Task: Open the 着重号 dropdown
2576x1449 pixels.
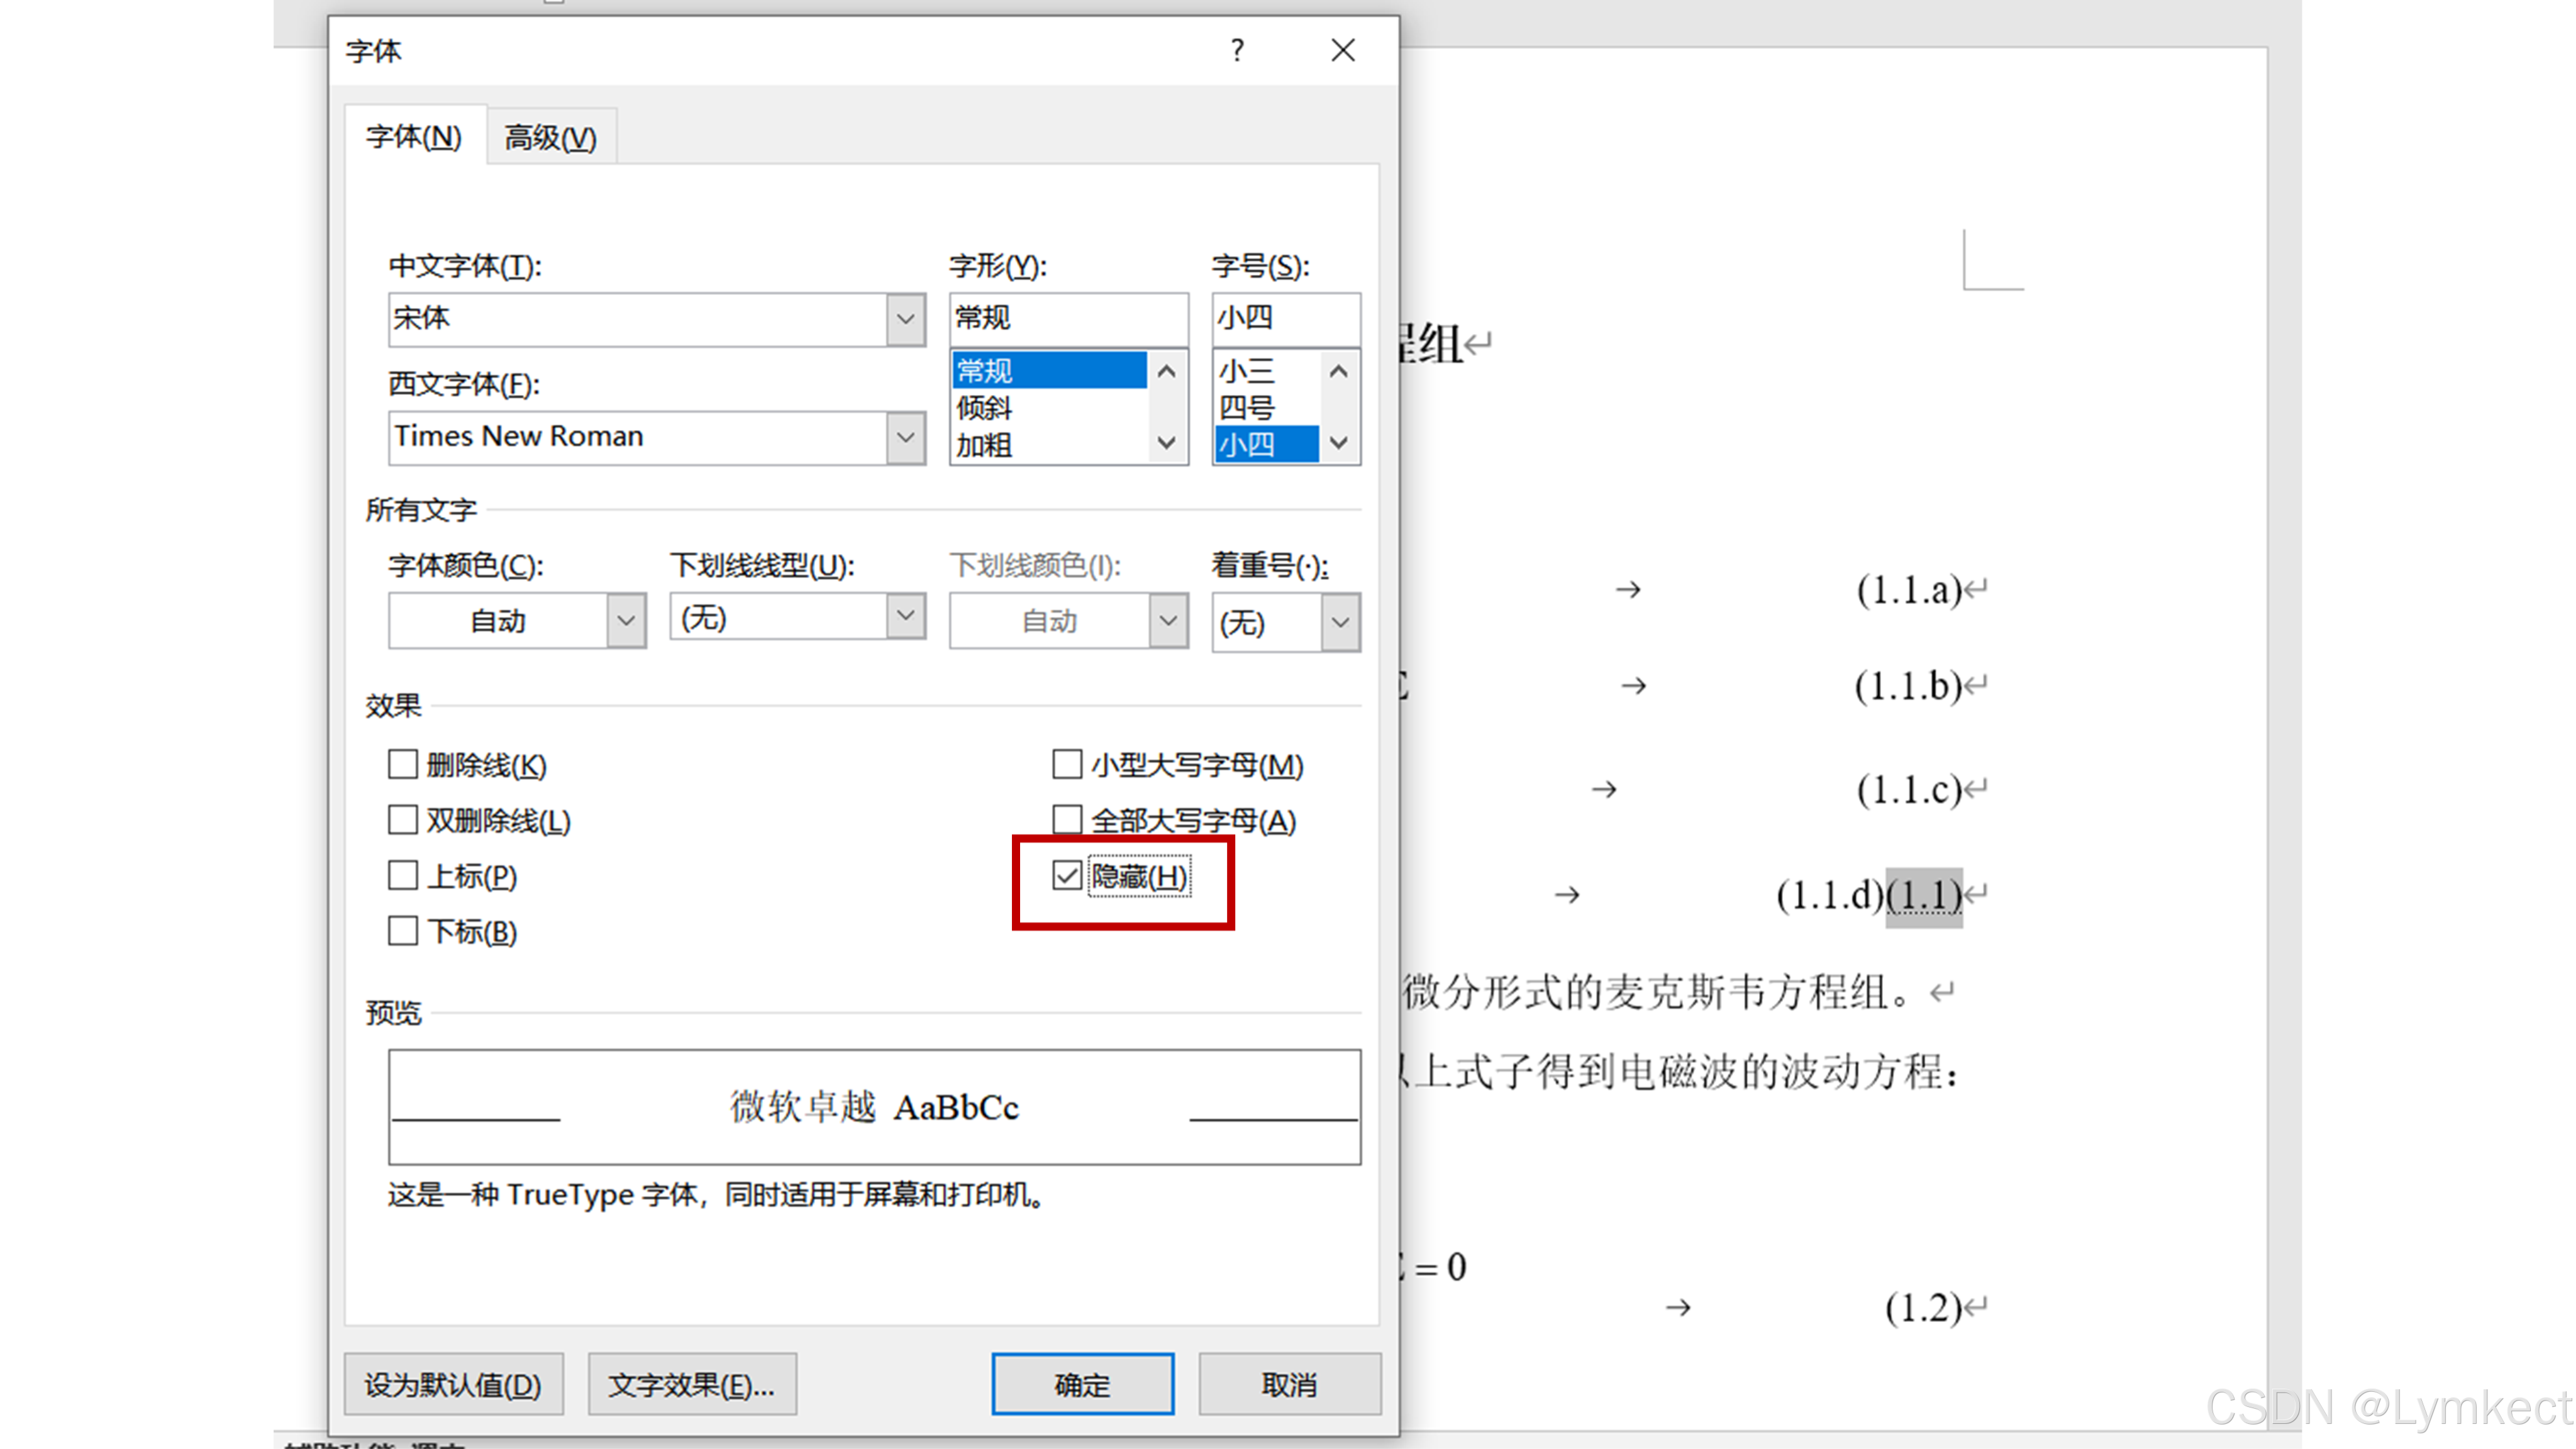Action: coord(1340,622)
